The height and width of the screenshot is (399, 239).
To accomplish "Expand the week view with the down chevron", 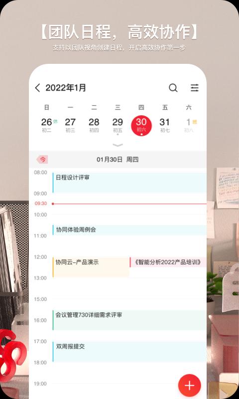I will tap(118, 145).
